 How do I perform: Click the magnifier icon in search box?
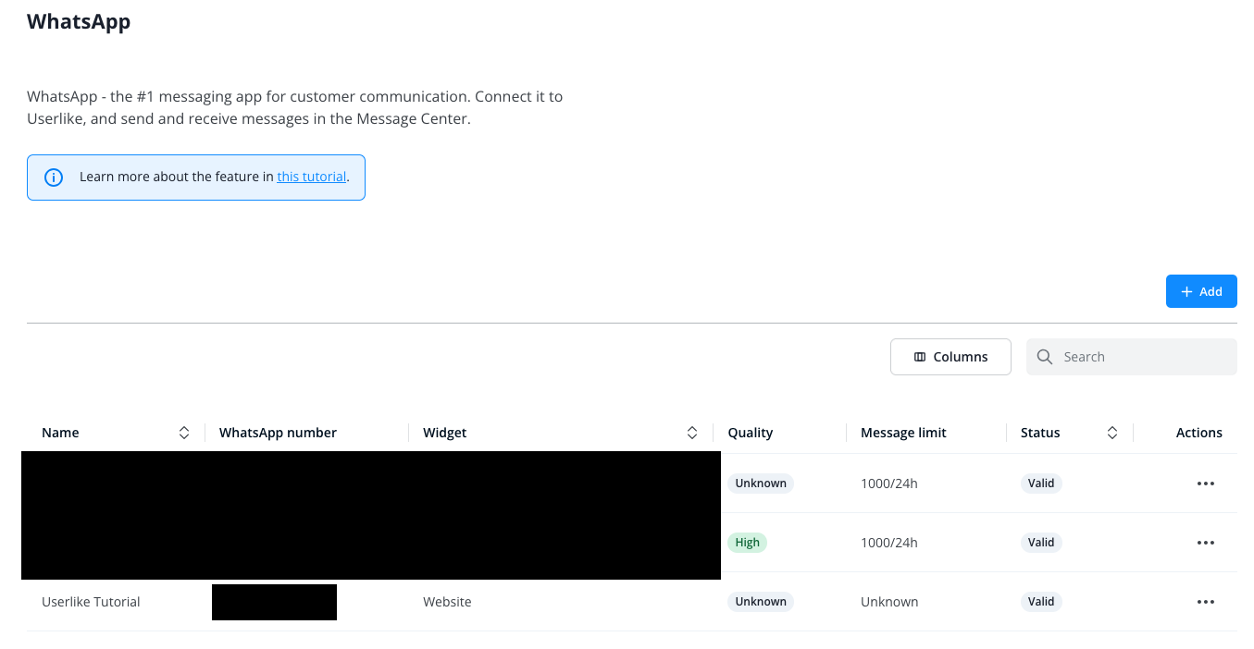click(1045, 357)
